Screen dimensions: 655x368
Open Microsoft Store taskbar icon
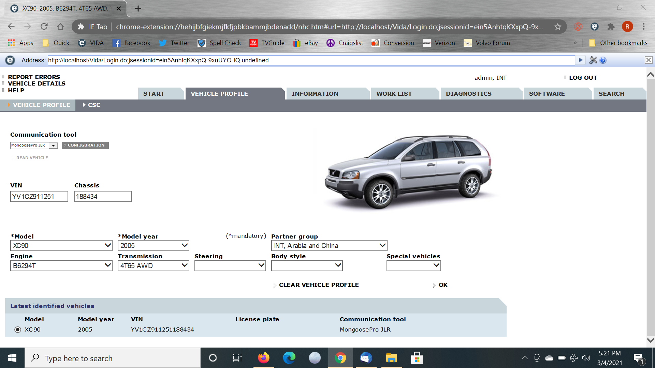click(417, 358)
